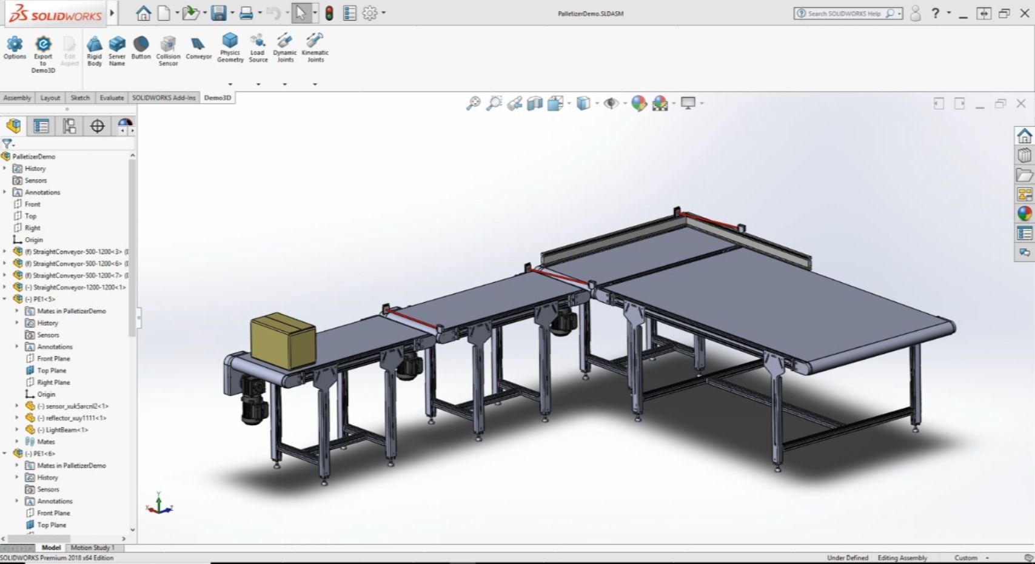Select the Load Source tool

click(258, 48)
